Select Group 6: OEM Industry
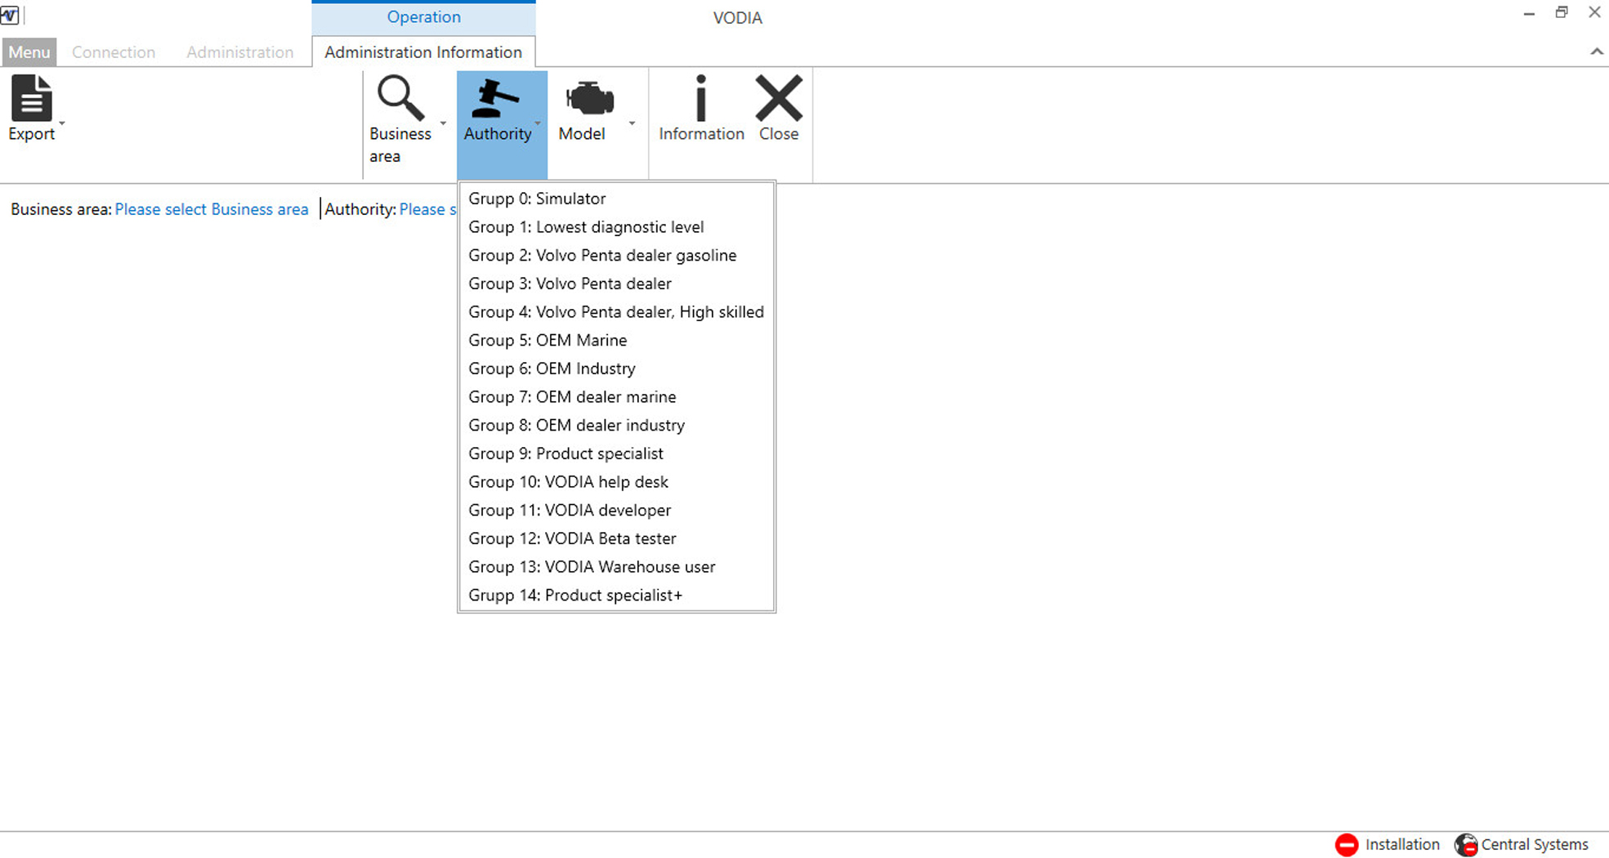Viewport: 1609px width, 858px height. pyautogui.click(x=552, y=369)
